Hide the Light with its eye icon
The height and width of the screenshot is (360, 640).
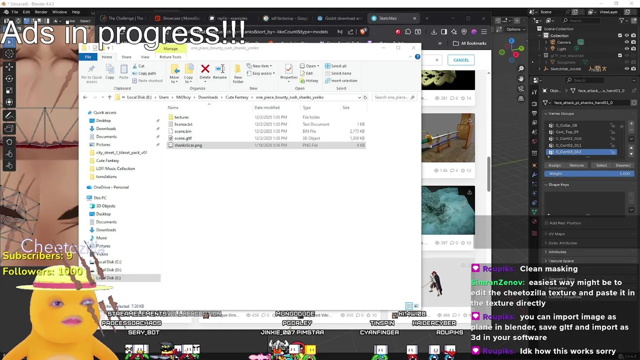pos(626,49)
